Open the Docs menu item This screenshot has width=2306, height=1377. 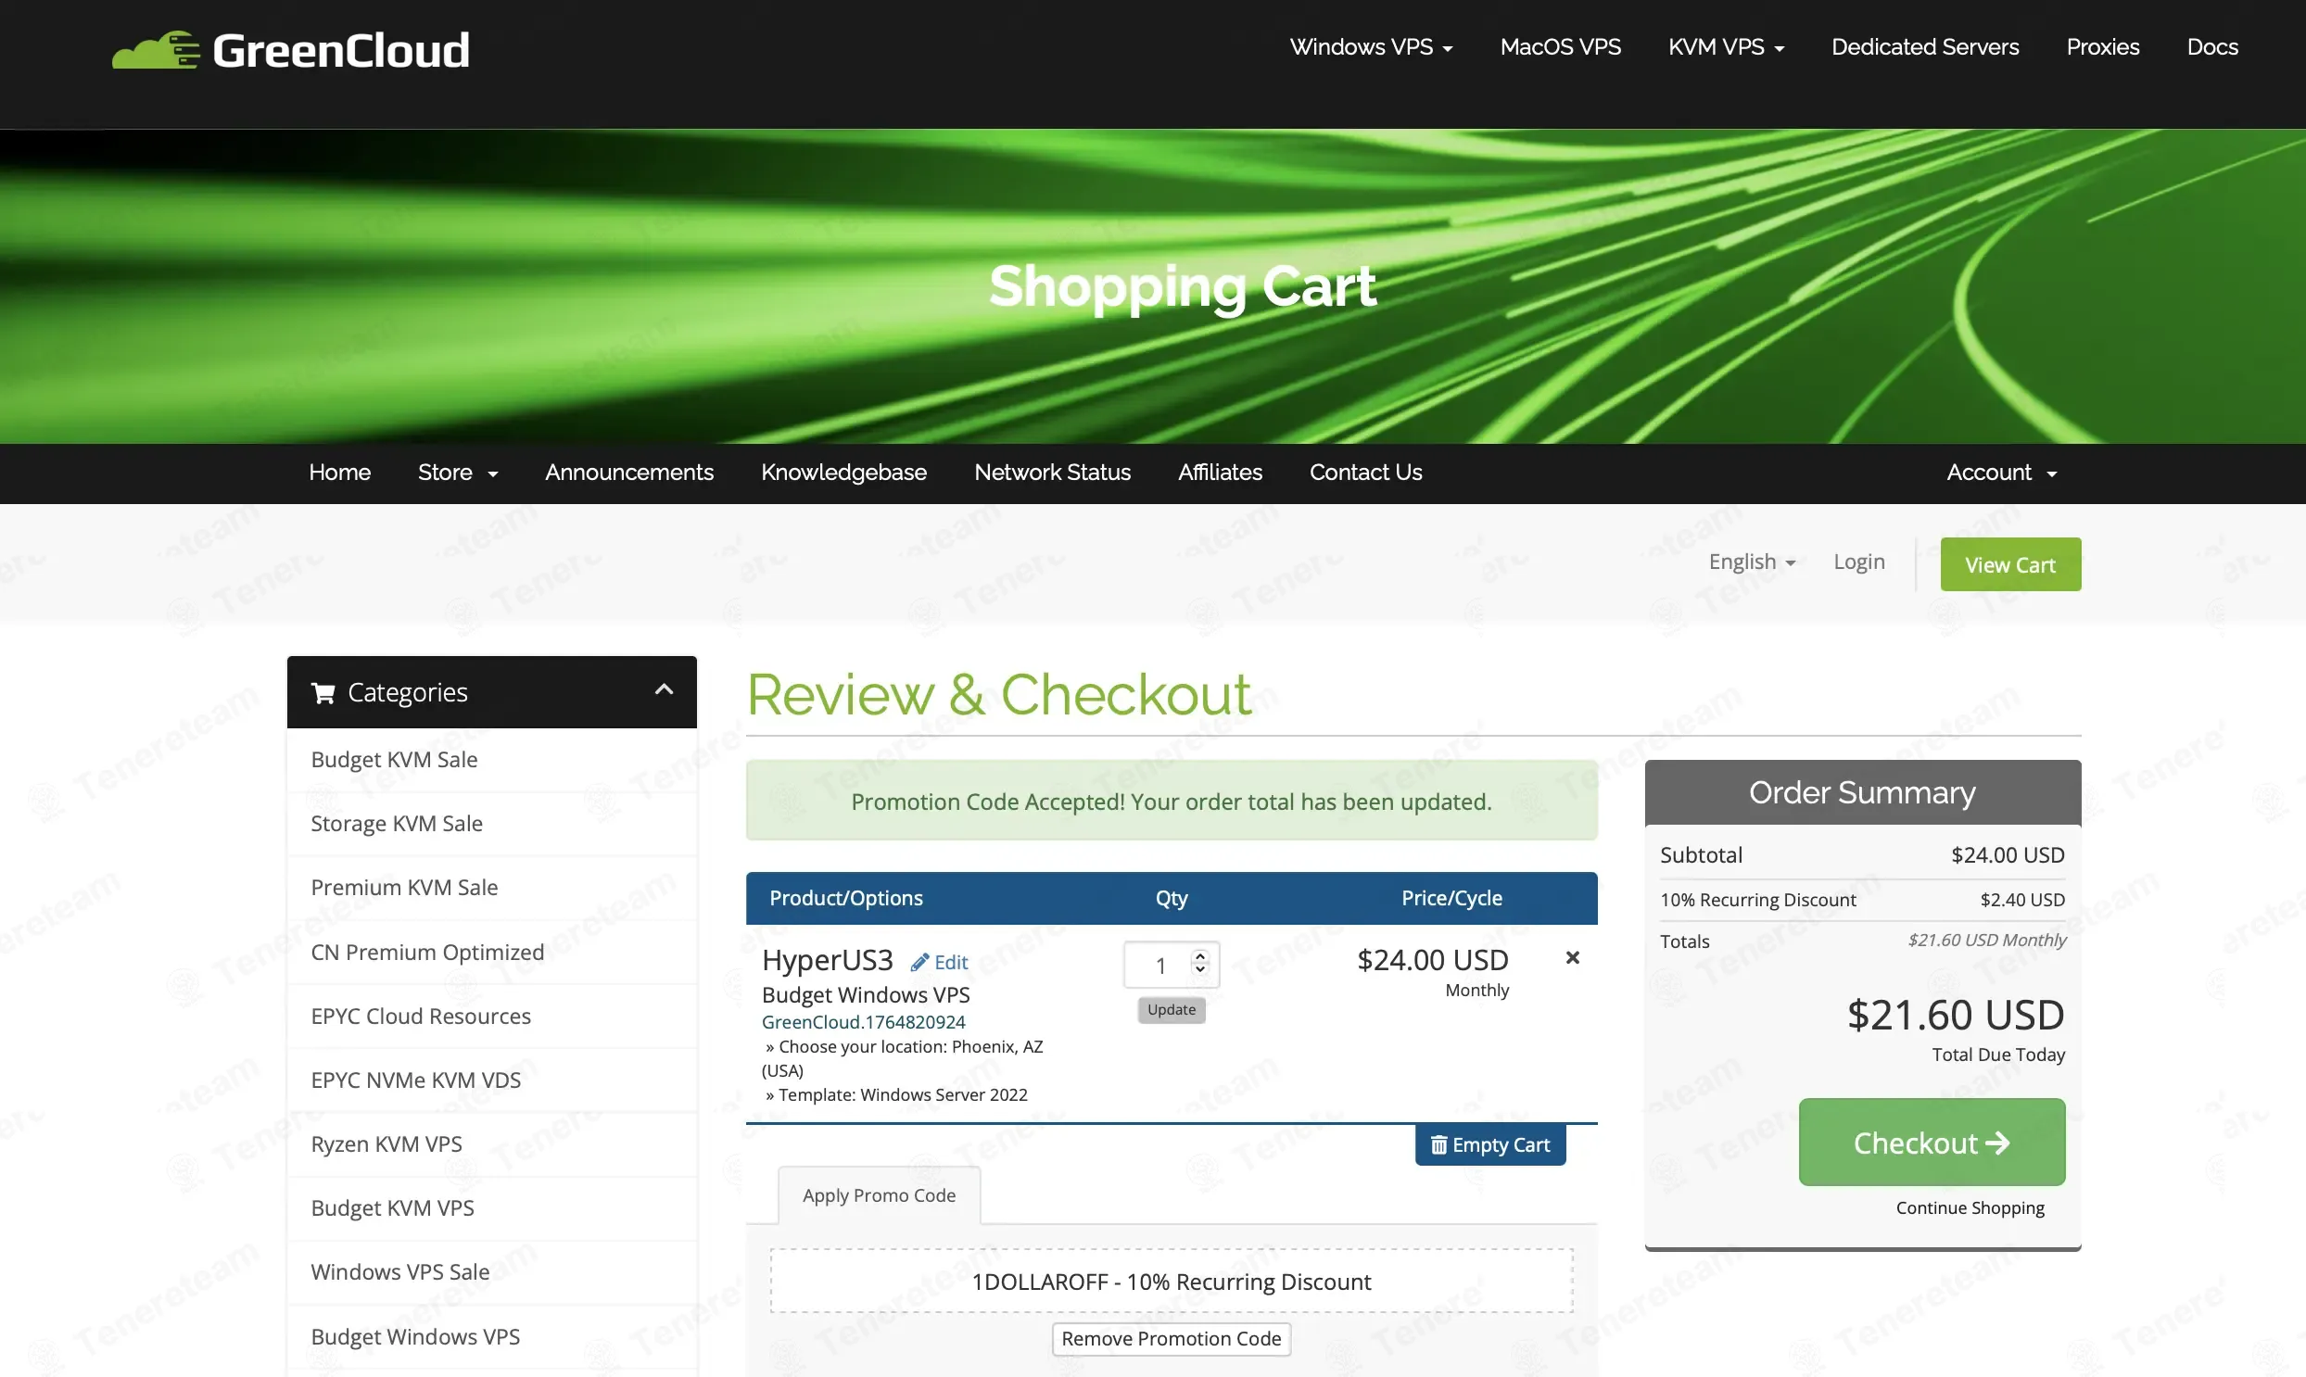2211,46
